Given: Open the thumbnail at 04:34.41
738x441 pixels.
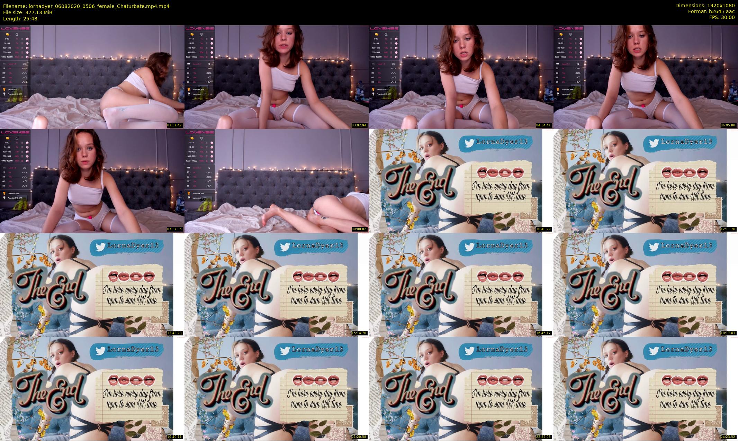Looking at the screenshot, I should tap(461, 77).
